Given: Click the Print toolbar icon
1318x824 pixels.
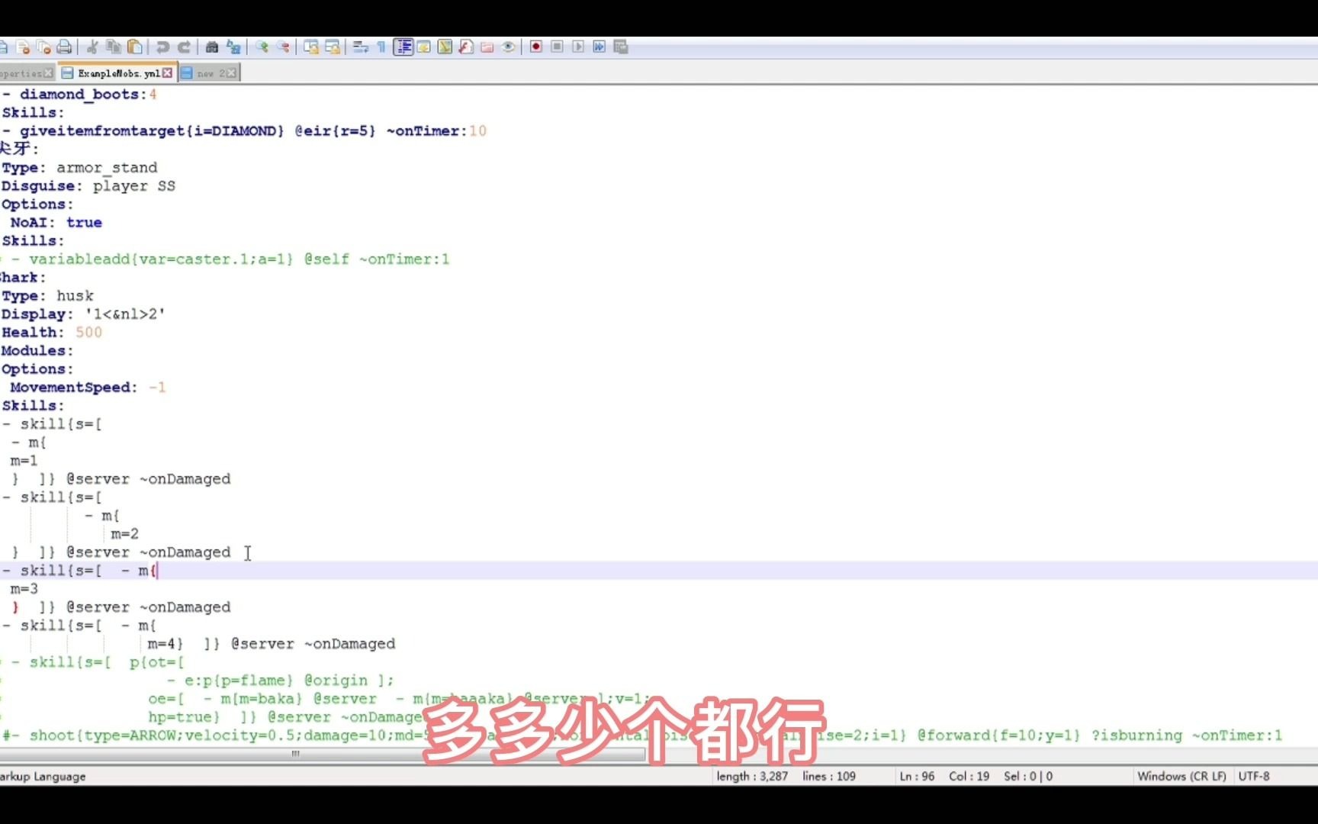Looking at the screenshot, I should point(64,47).
